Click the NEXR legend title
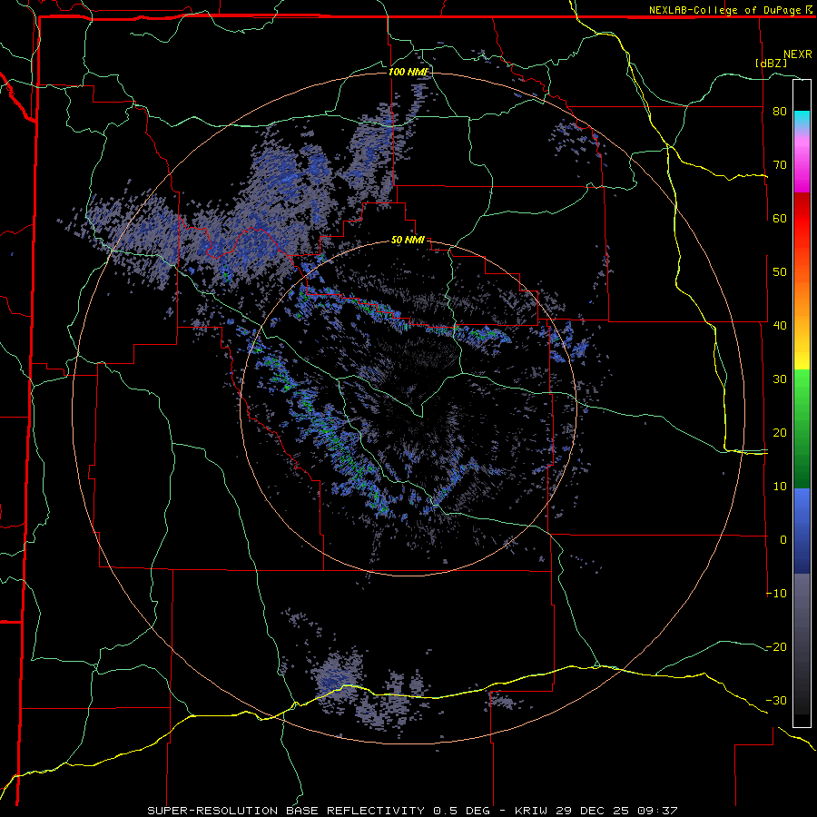This screenshot has height=817, width=817. tap(797, 54)
